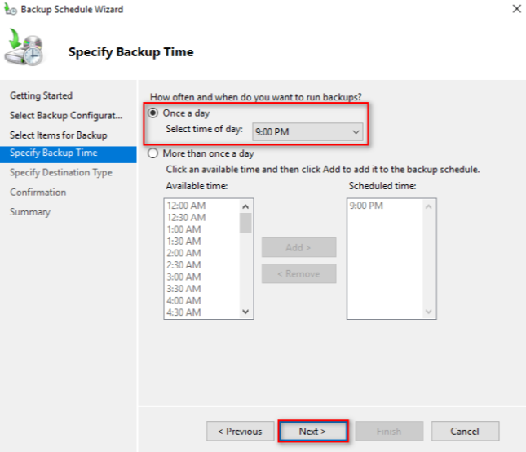Go to Getting Started step
The width and height of the screenshot is (526, 452).
41,95
